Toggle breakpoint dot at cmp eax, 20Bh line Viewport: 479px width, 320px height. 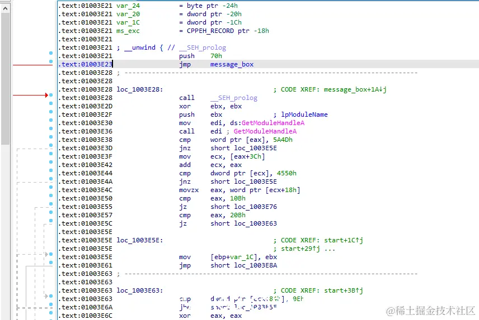pyautogui.click(x=51, y=212)
